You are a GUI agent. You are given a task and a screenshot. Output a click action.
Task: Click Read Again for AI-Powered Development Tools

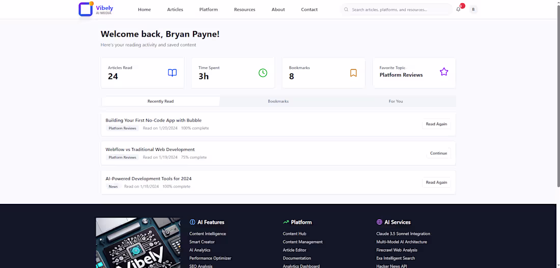coord(436,183)
